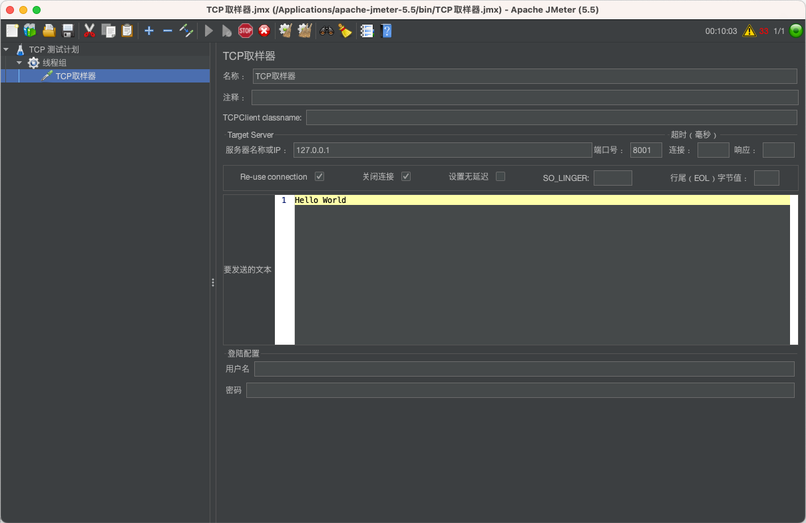Open JMeter Help with question mark icon
This screenshot has width=806, height=523.
tap(387, 31)
